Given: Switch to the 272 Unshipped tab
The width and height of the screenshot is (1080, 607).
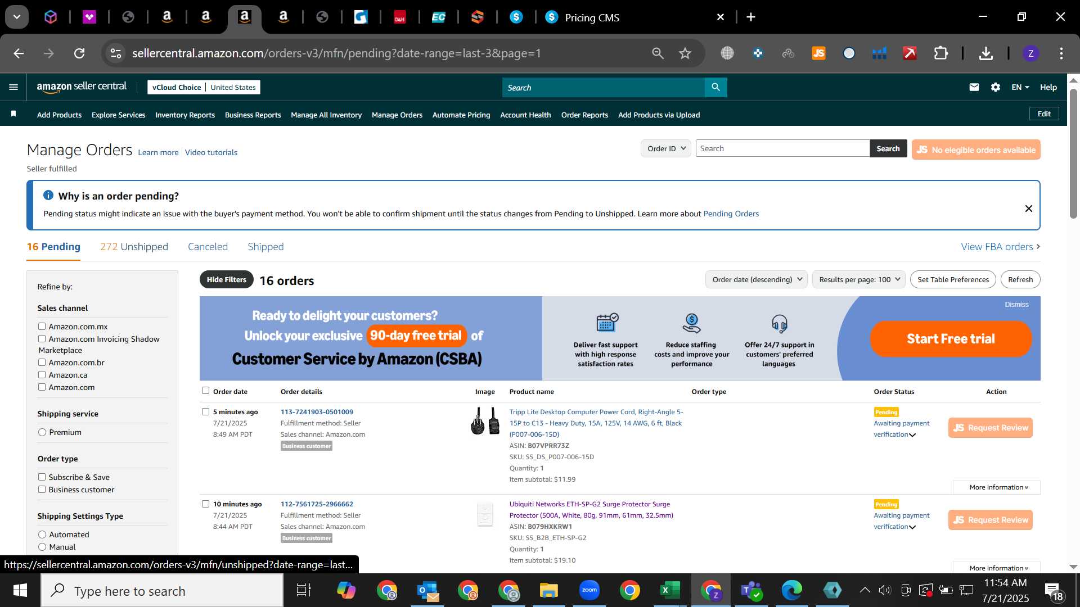Looking at the screenshot, I should (134, 247).
